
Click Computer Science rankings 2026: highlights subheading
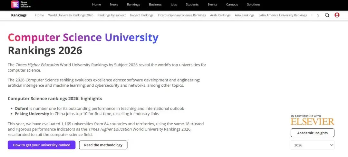(55, 99)
